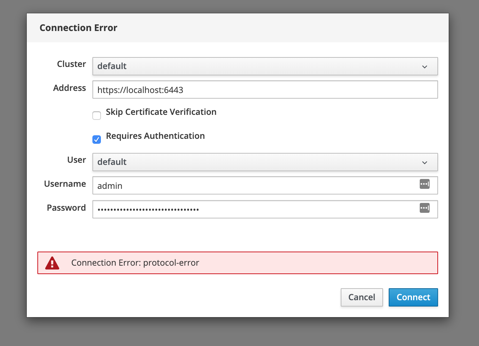
Task: Click the Address field containing https://localhost:6443
Action: (247, 89)
